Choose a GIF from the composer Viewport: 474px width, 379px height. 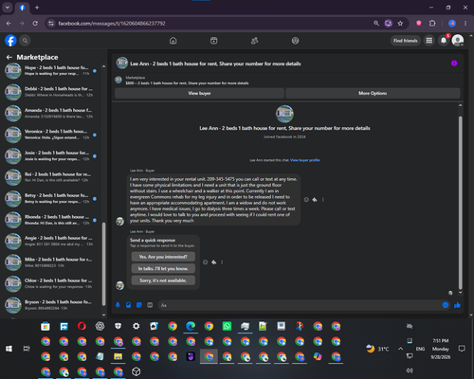[x=150, y=305]
